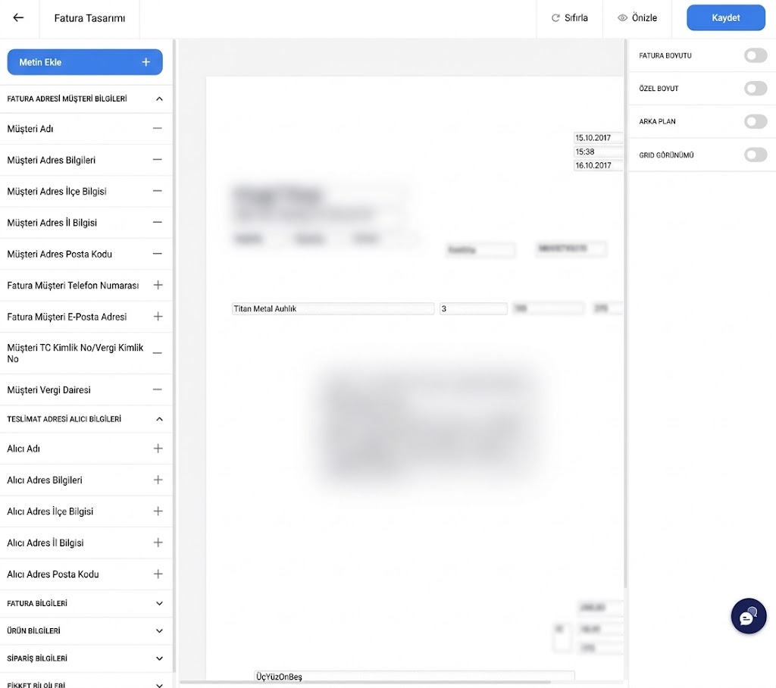Remove Müşteri TC Kimlik No/Vergi Kimlik No field

click(158, 353)
